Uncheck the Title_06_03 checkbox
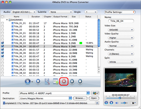Screen dimensions: 141x109 coord(3,43)
